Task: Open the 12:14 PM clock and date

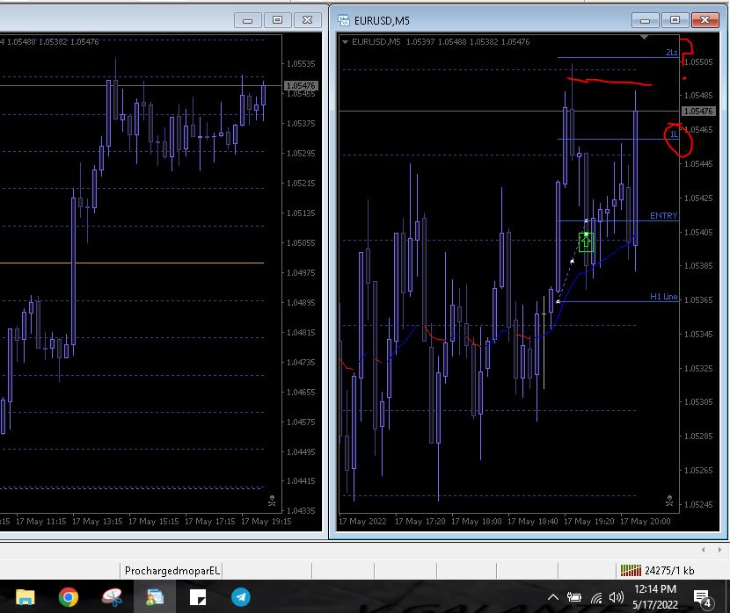Action: click(x=655, y=596)
